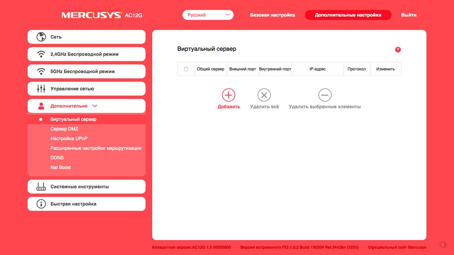Viewport: 454px width, 255px height.
Task: Open the Сервер DMZ submenu item
Action: [64, 129]
